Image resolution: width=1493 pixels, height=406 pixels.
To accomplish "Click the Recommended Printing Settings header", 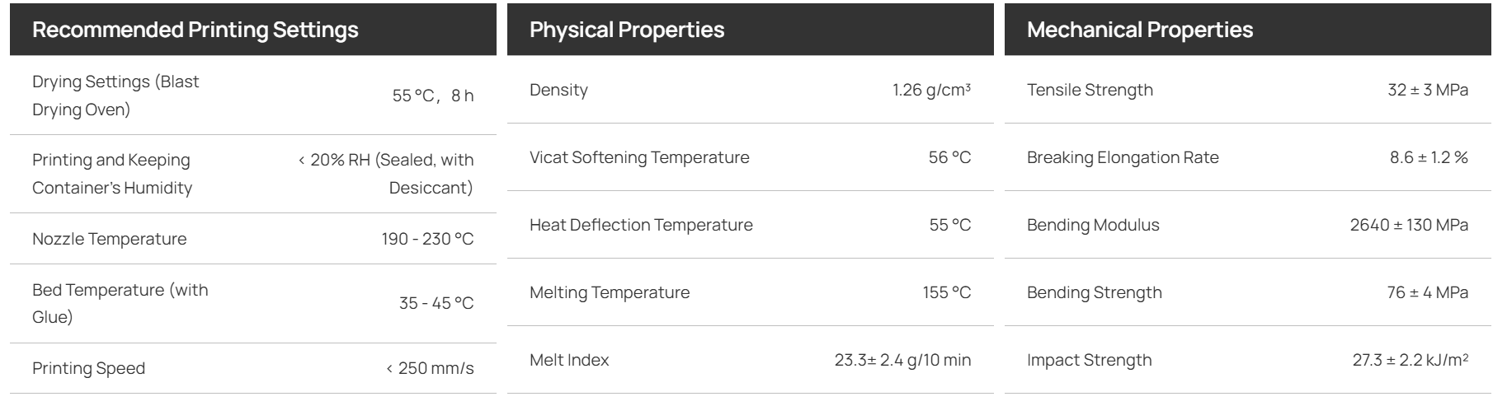I will (195, 30).
